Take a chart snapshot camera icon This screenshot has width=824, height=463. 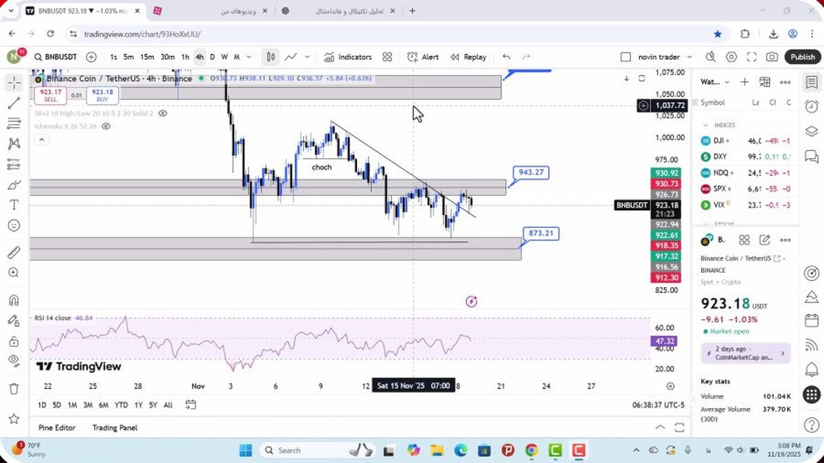pyautogui.click(x=772, y=57)
